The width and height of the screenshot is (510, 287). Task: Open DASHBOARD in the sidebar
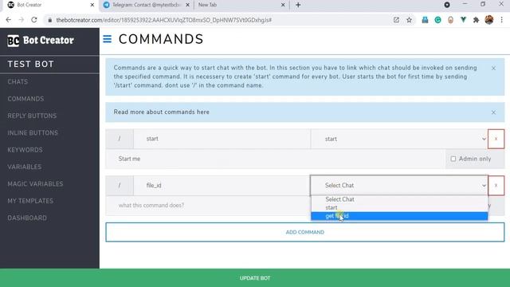27,218
